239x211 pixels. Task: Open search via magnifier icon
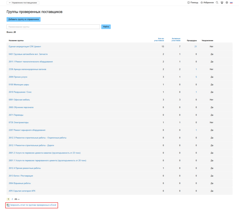tap(217, 2)
